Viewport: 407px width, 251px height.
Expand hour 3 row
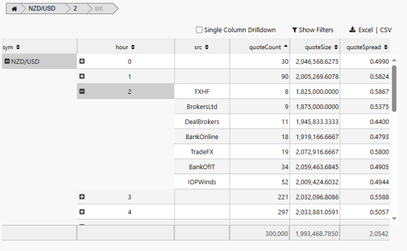(x=82, y=197)
